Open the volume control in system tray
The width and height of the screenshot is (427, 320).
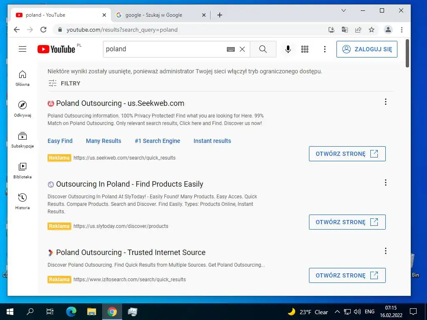tap(357, 312)
